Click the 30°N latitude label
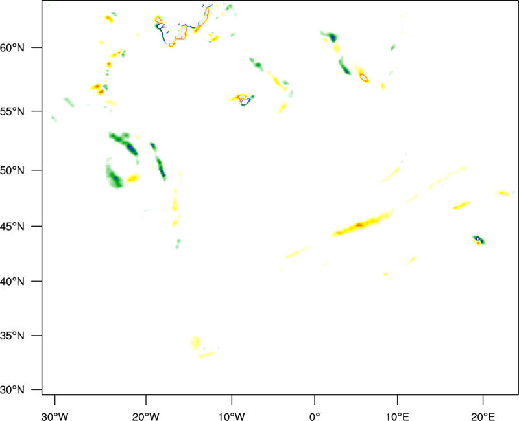The height and width of the screenshot is (421, 519). (12, 390)
